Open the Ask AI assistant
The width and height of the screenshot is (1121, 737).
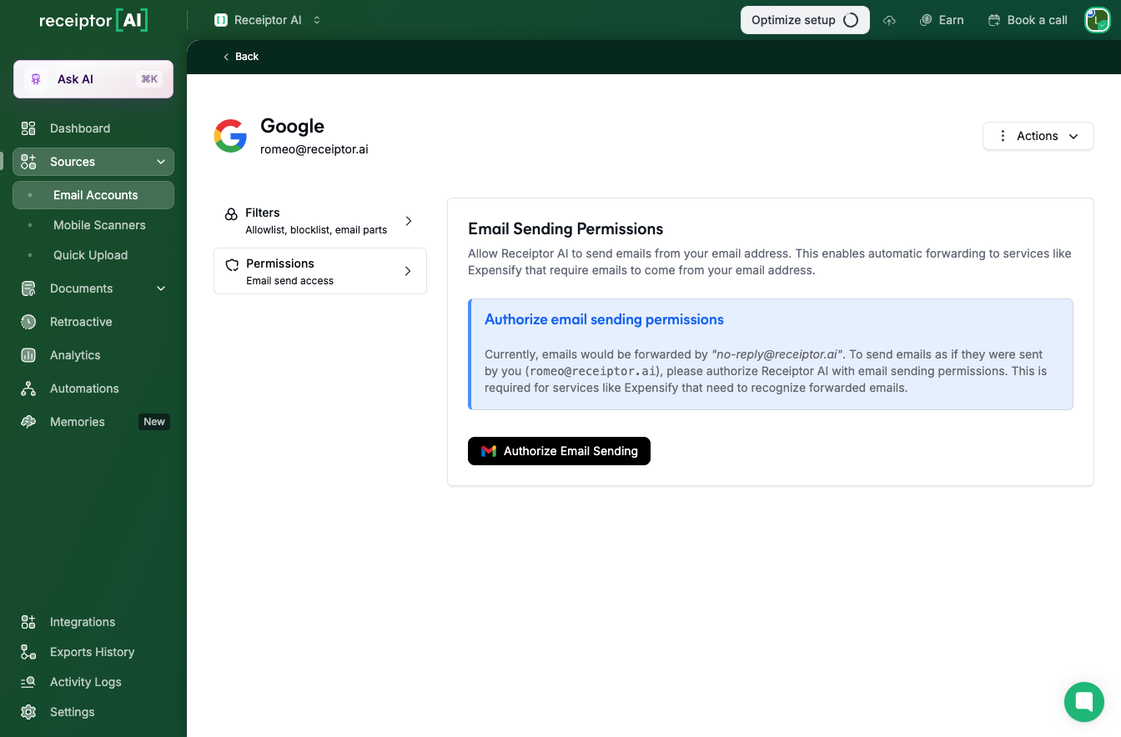tap(93, 79)
